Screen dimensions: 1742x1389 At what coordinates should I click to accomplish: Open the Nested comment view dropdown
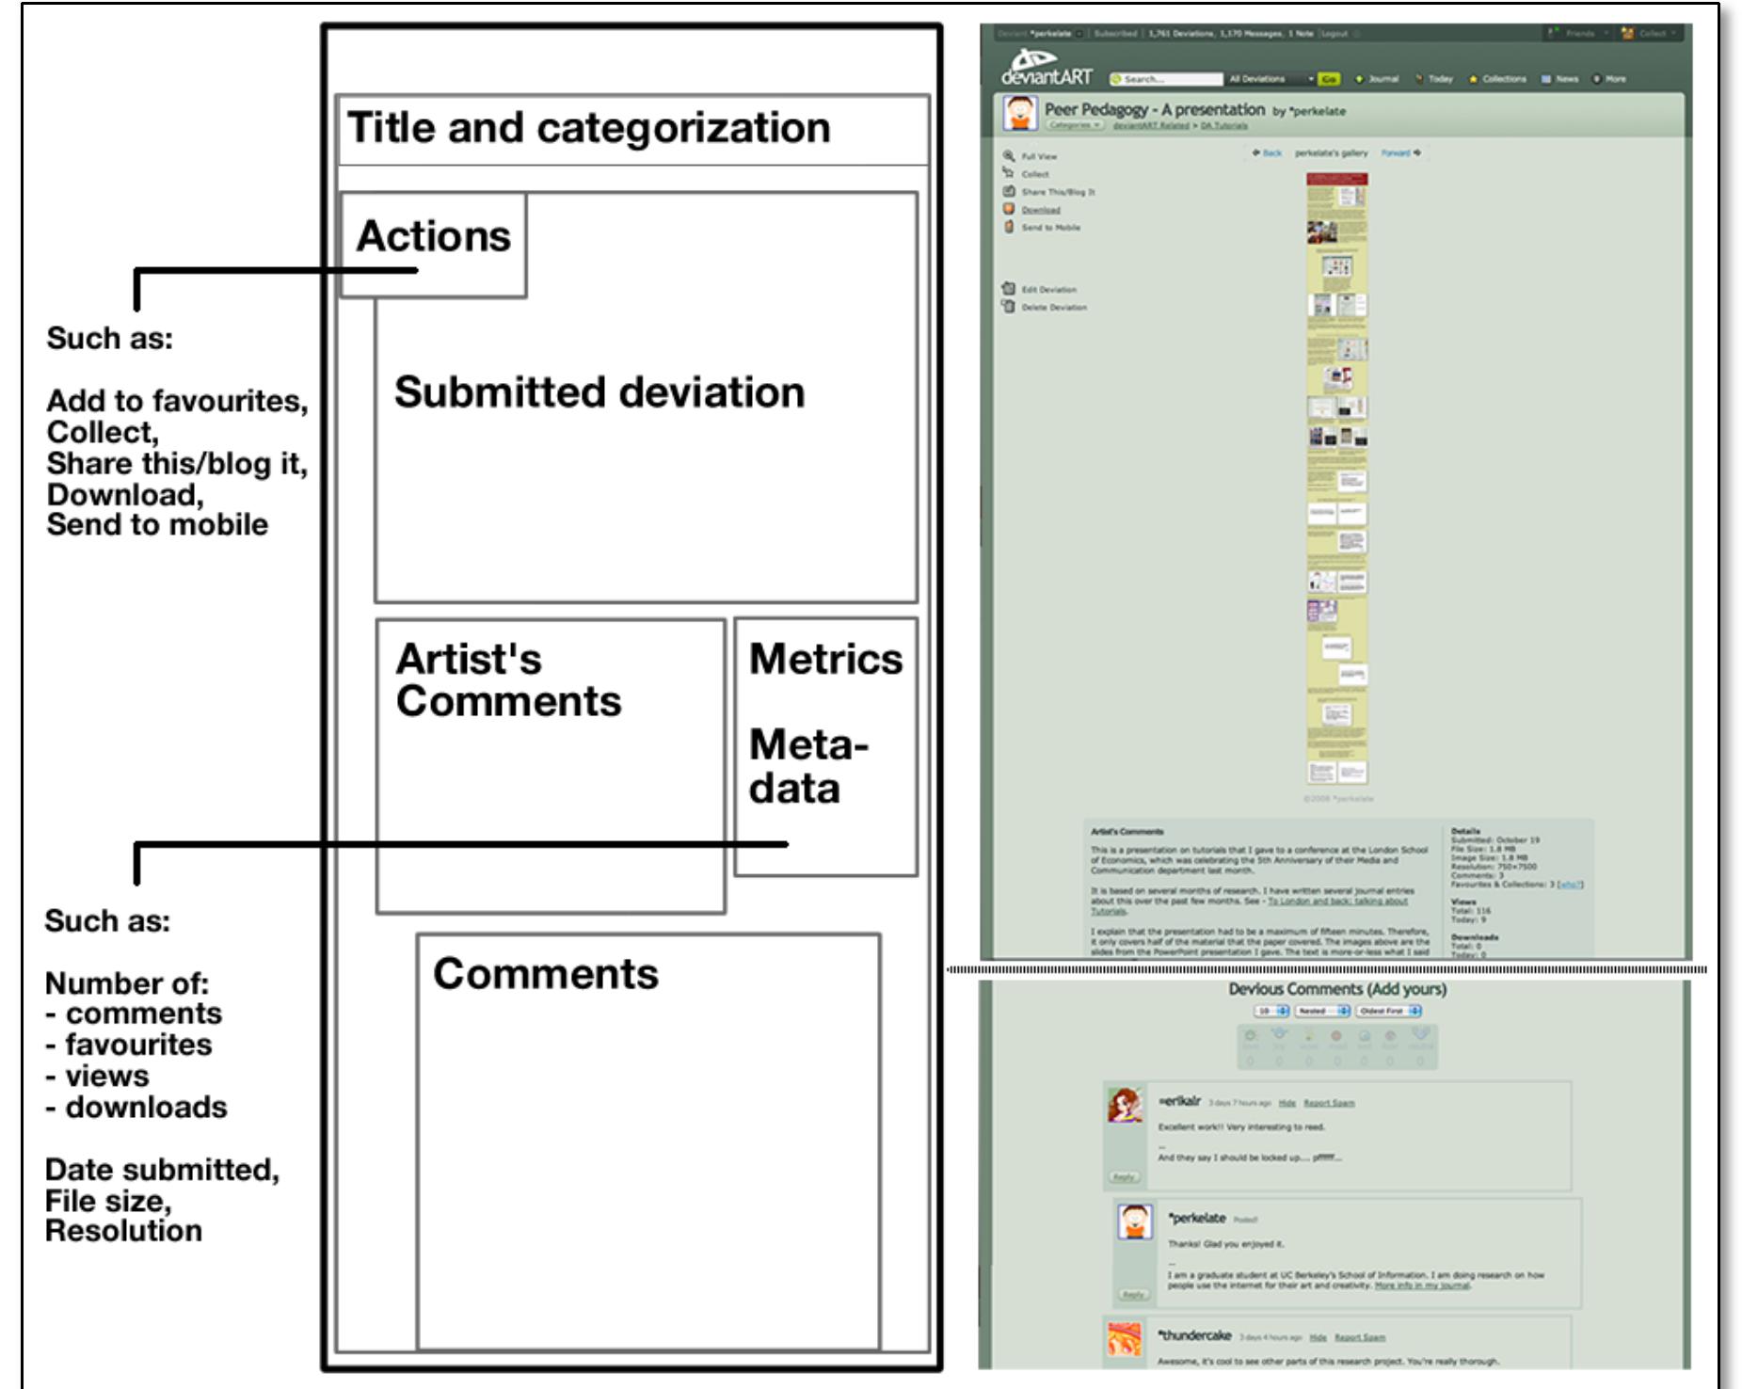[1322, 1011]
